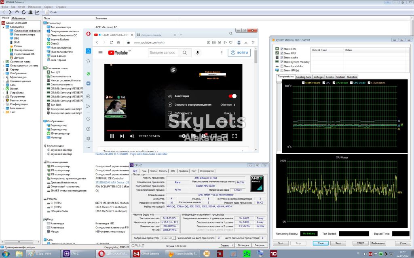Viewport: 414px width, 258px height.
Task: Switch to Statistics tab
Action: point(352,77)
